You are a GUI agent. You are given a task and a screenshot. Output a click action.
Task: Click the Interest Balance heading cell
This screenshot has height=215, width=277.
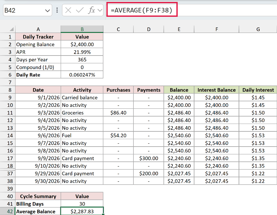tap(217, 90)
